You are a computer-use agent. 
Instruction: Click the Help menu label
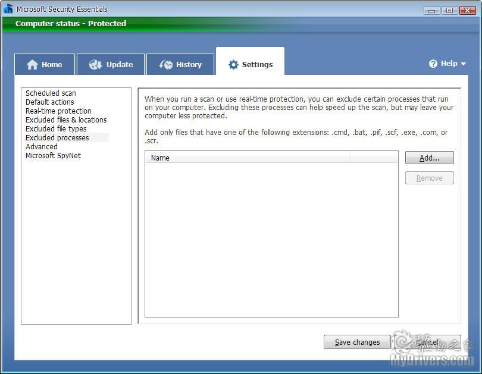449,64
